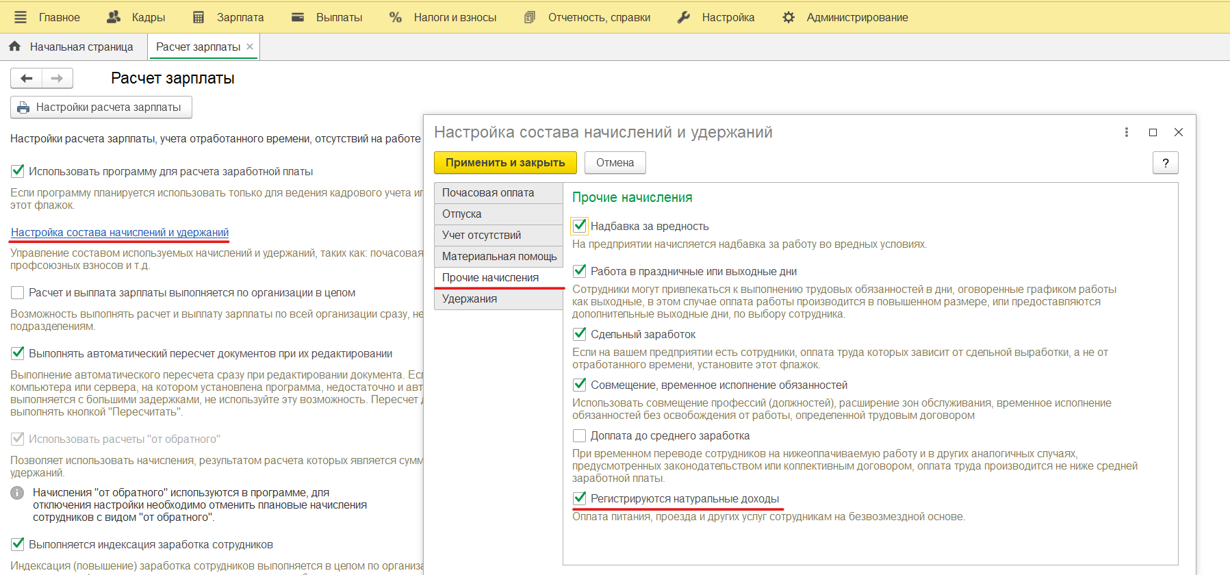The width and height of the screenshot is (1230, 575).
Task: Click the back navigation arrow
Action: 26,79
